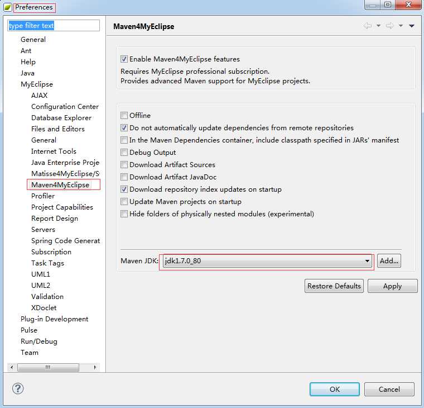Check Download Artifact Sources
424x408 pixels.
(124, 165)
